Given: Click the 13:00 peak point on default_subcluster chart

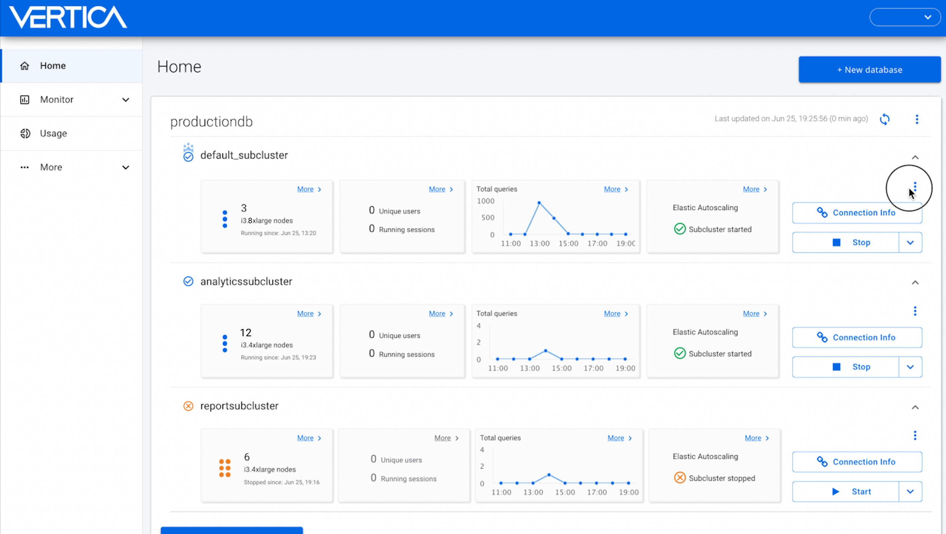Looking at the screenshot, I should click(x=539, y=203).
